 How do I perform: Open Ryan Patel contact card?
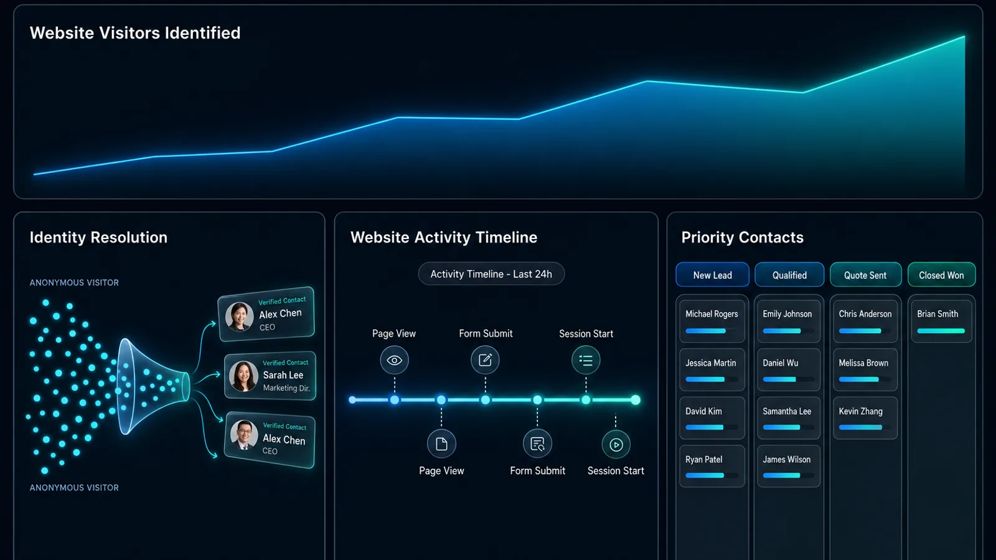click(712, 466)
